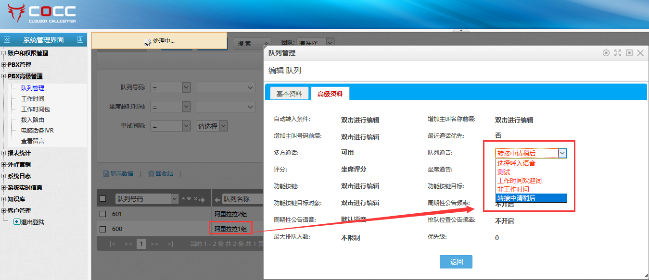Click the document icon beside 显示数据
This screenshot has width=649, height=280.
[106, 174]
